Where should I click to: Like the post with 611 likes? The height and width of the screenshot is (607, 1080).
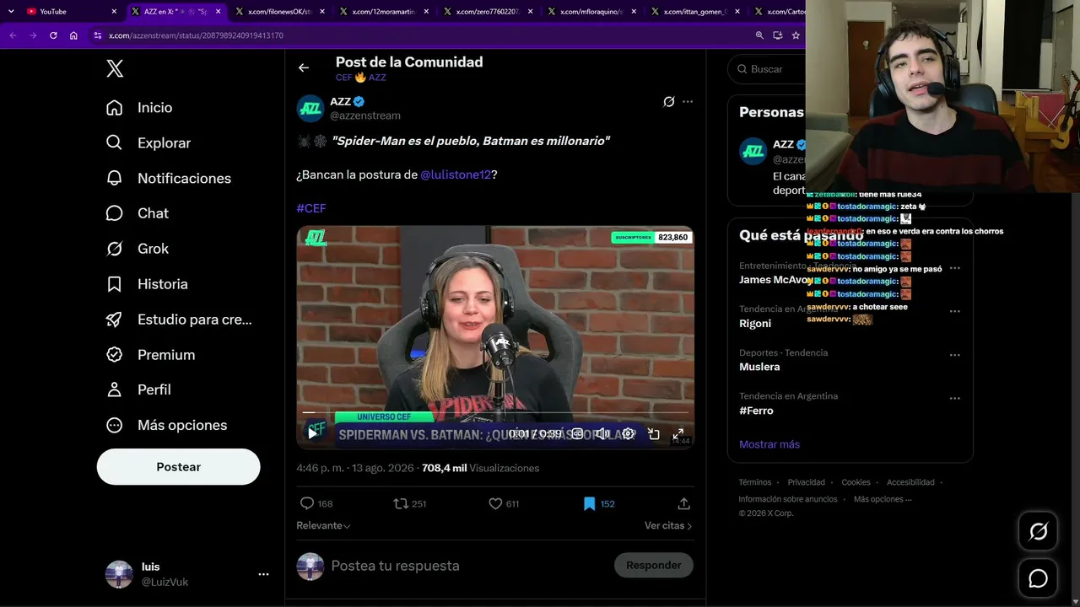(x=504, y=503)
